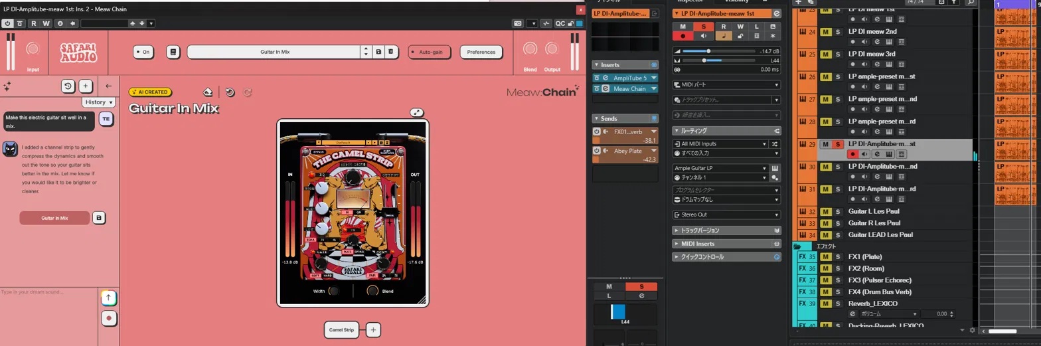Screen dimensions: 1041x346
Task: Bypass the Meaw Chain insert
Action: tap(597, 88)
